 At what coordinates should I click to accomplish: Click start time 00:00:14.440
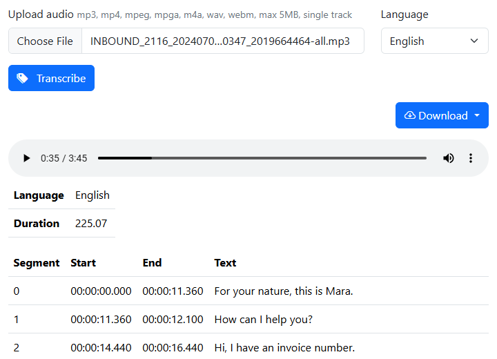point(101,347)
